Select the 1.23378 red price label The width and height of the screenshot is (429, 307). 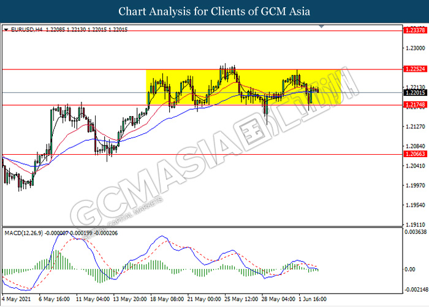415,30
